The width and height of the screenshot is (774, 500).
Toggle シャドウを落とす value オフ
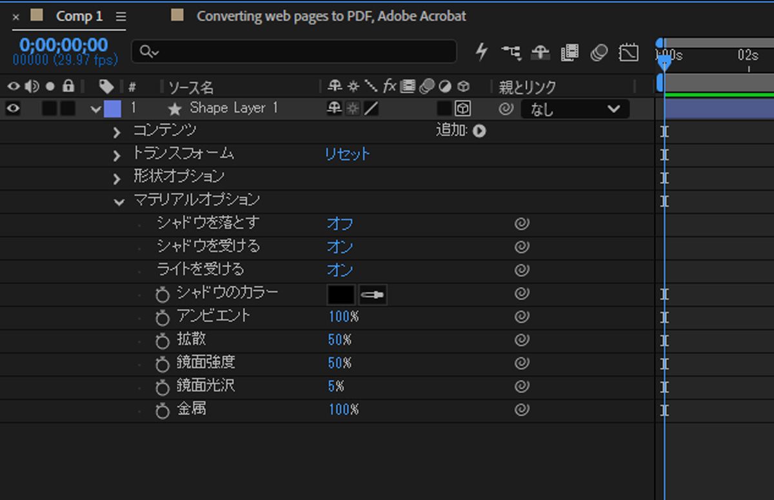(340, 224)
